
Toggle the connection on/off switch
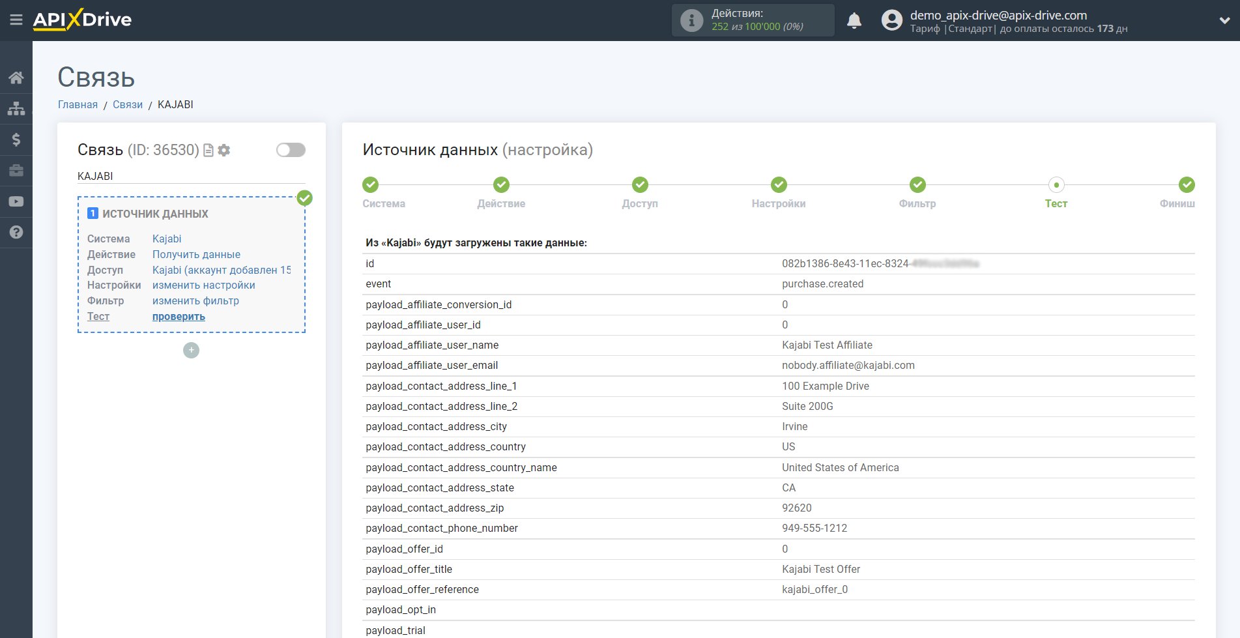[291, 150]
